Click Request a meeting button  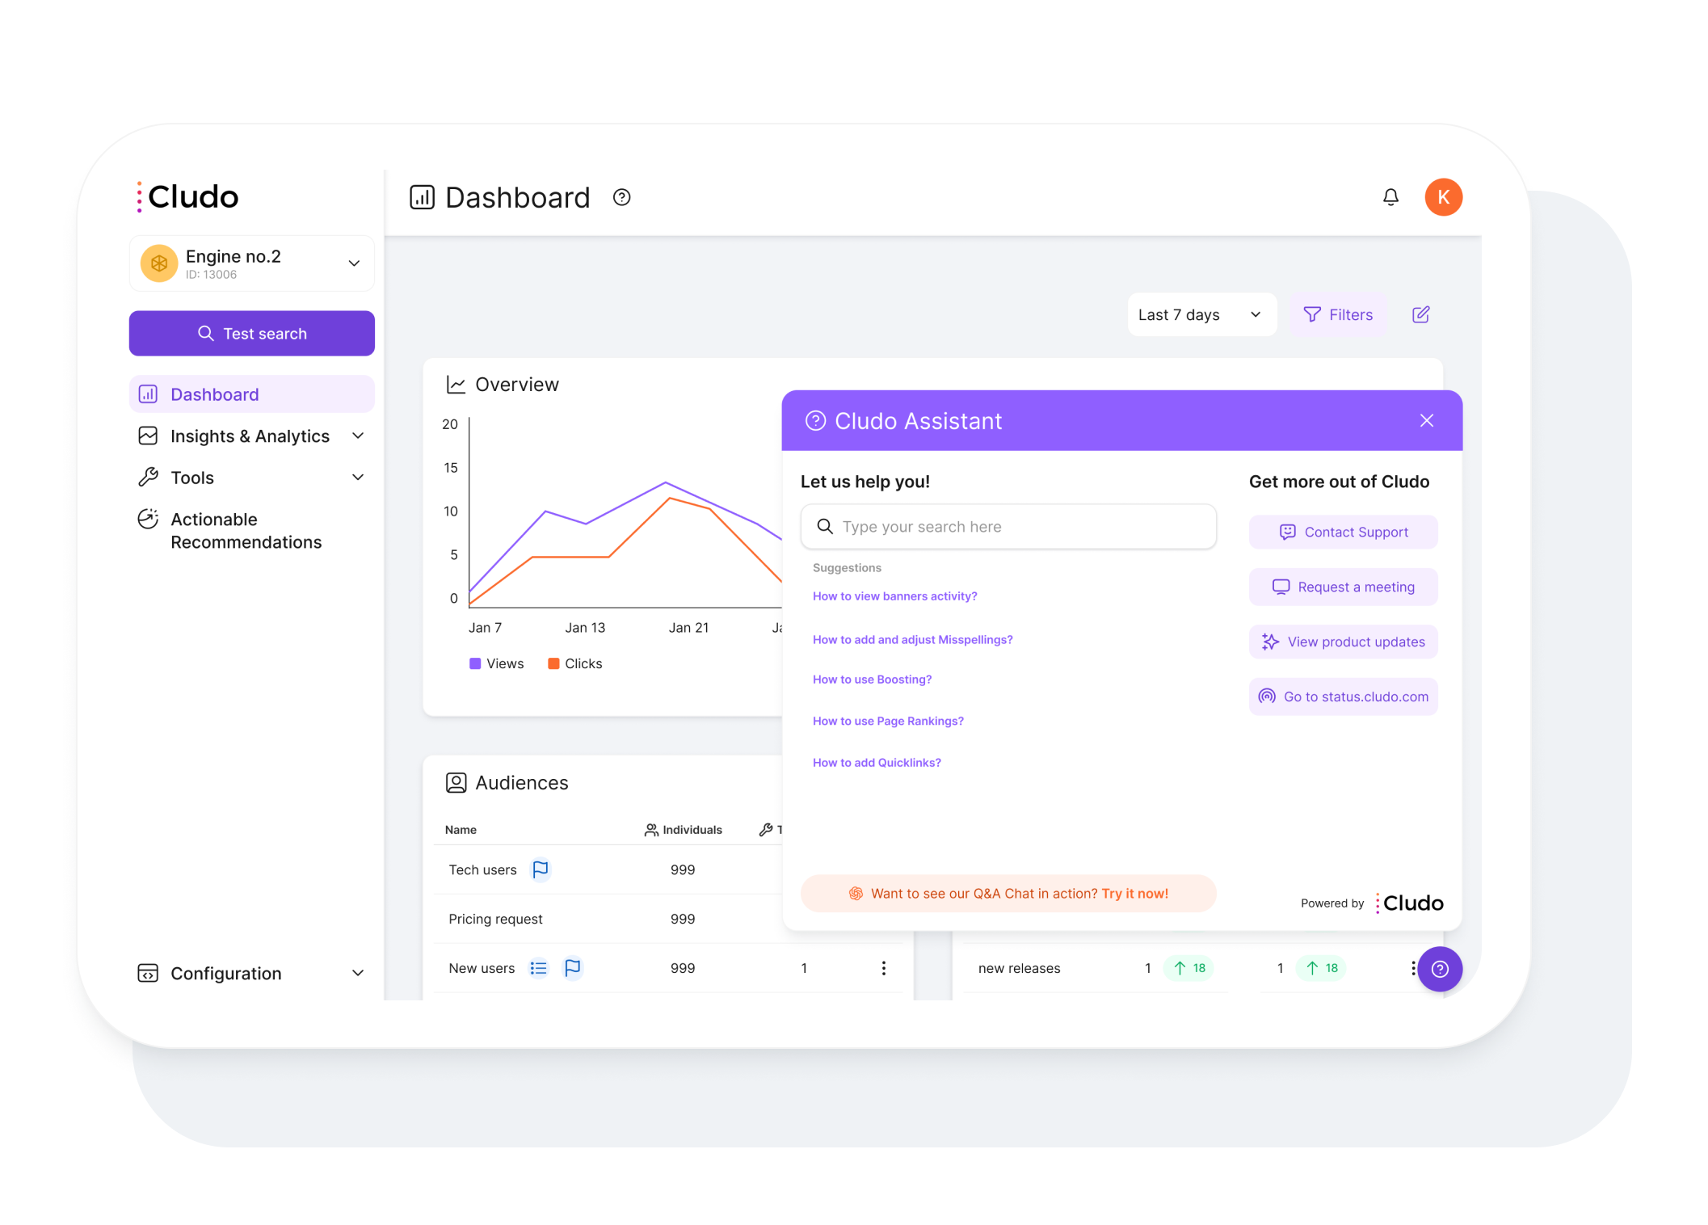1343,587
